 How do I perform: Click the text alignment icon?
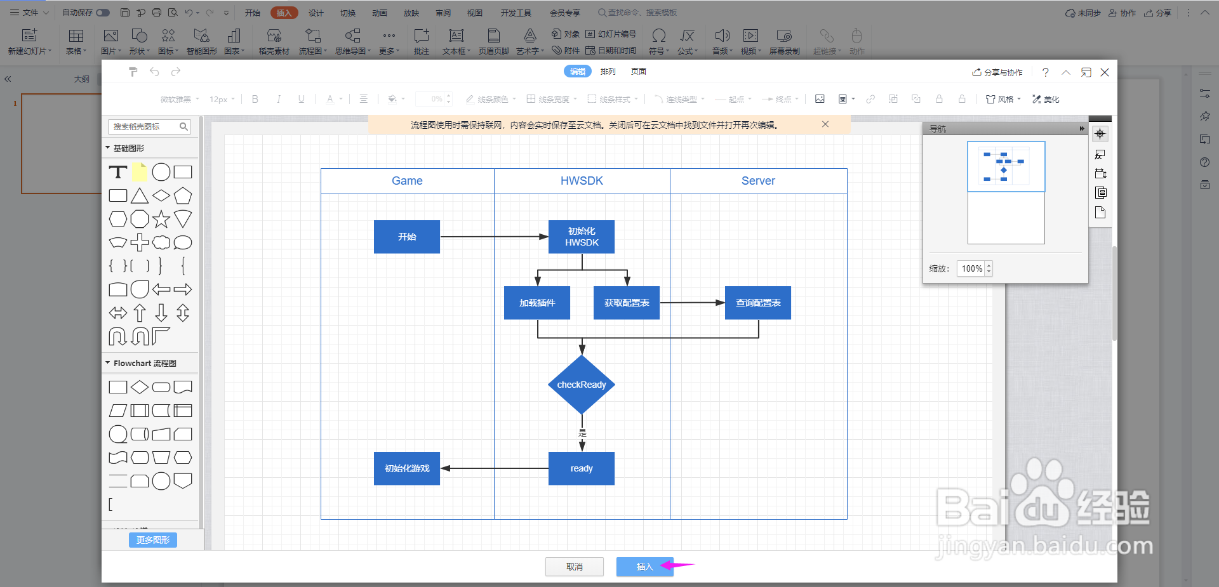(364, 99)
